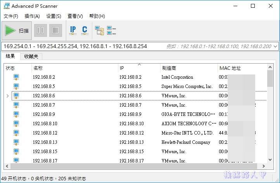This screenshot has width=280, height=183.
Task: Open the 文件(F) menu
Action: [11, 16]
